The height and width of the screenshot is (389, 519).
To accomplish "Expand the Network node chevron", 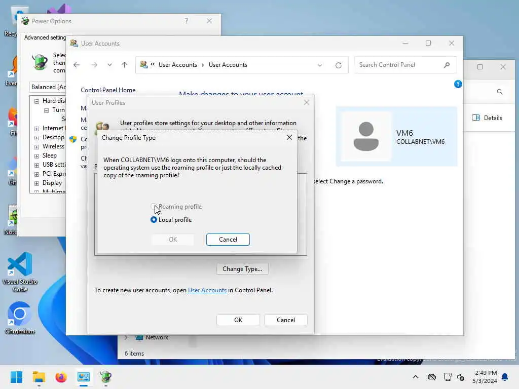I will click(126, 337).
